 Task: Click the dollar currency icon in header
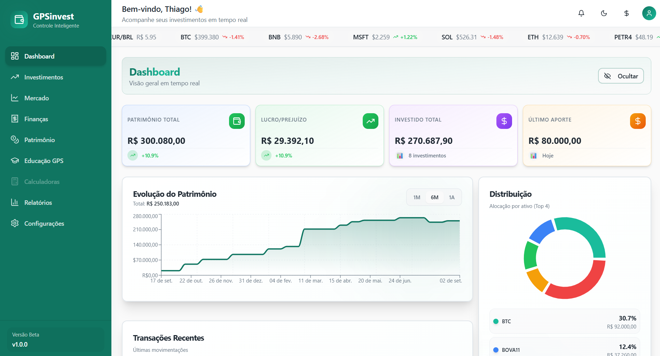(x=627, y=13)
